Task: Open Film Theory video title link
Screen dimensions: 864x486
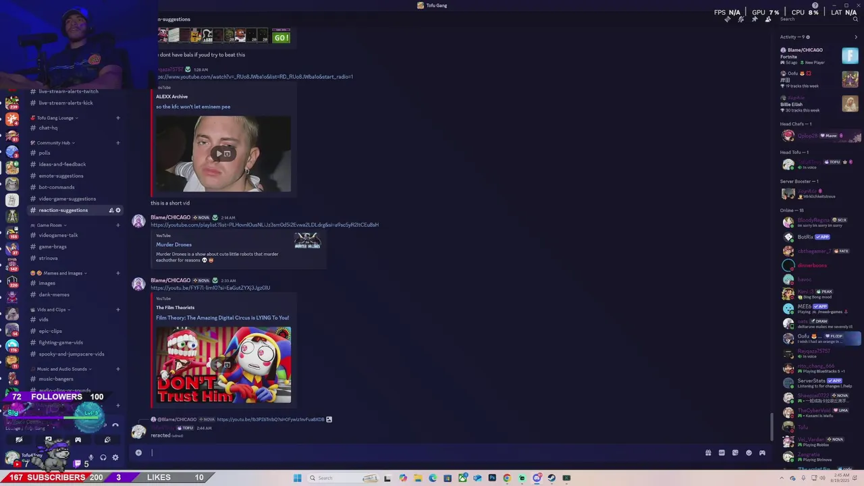Action: pyautogui.click(x=223, y=318)
